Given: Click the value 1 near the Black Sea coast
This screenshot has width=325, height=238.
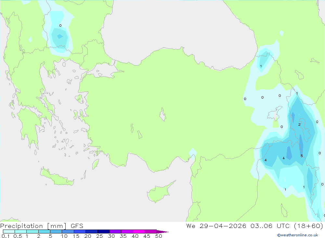Looking at the screenshot, I should coord(261,66).
